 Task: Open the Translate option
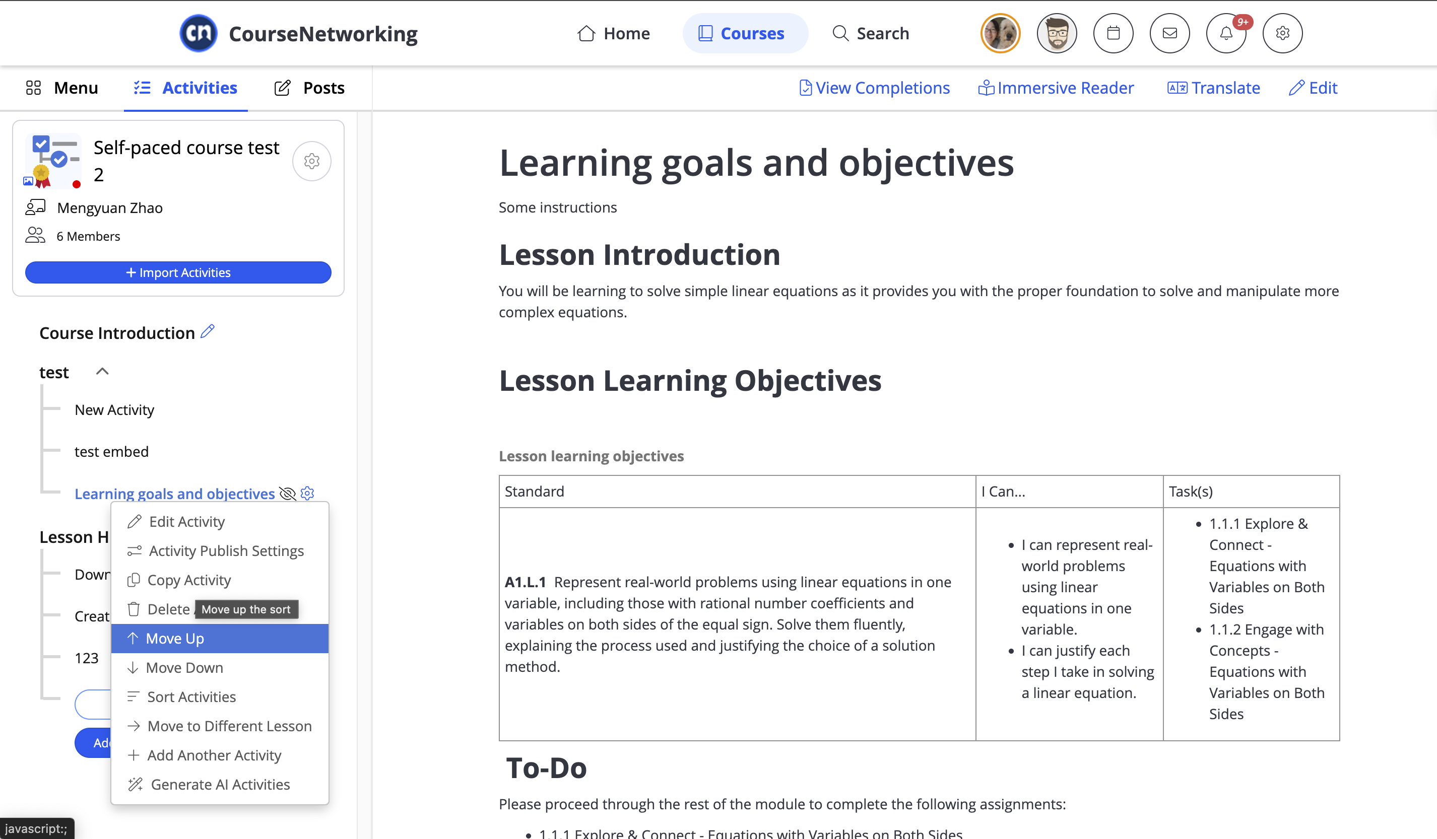coord(1213,88)
